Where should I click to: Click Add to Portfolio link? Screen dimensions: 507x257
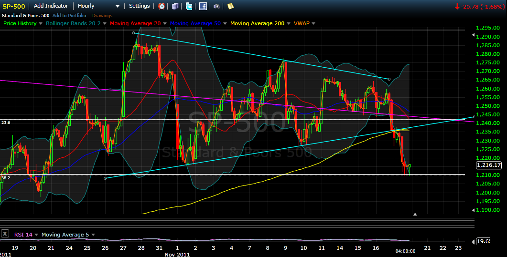pyautogui.click(x=69, y=15)
